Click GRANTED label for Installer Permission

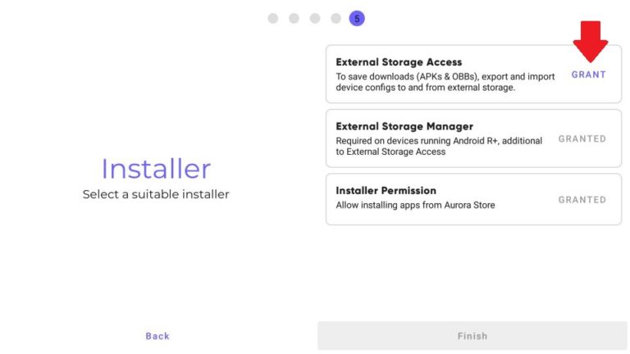coord(582,200)
